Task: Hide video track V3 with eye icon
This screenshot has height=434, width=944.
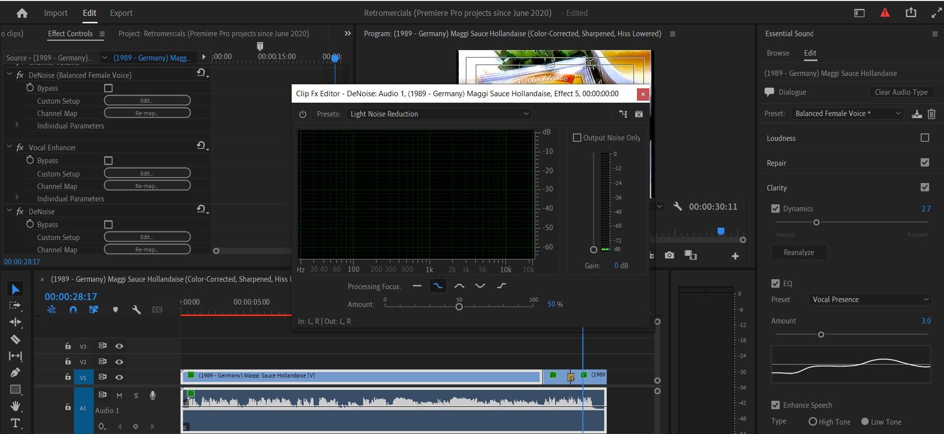Action: coord(119,346)
